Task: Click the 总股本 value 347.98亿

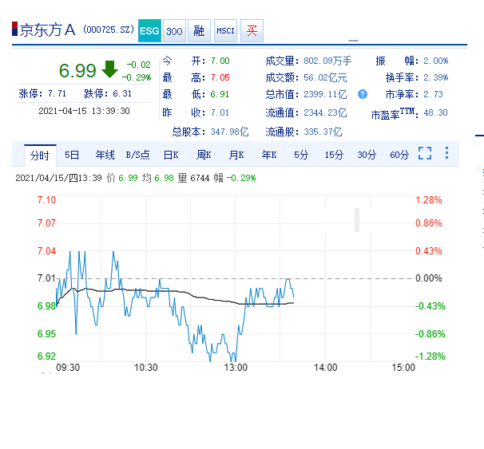Action: [229, 132]
